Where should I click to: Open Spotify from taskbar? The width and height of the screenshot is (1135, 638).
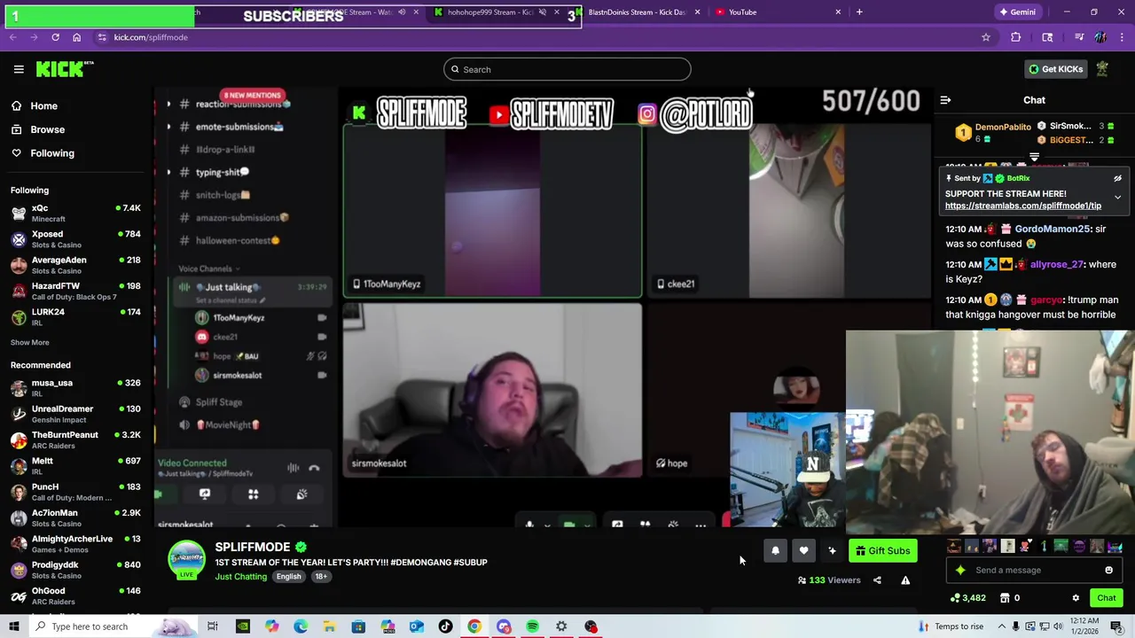click(532, 626)
